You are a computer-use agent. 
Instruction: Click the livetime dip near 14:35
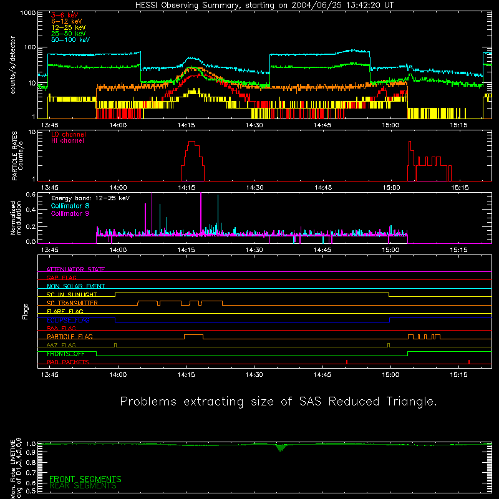[x=280, y=448]
